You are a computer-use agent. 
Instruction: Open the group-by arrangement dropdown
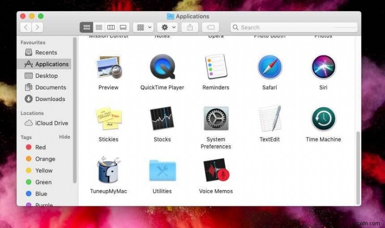(143, 27)
